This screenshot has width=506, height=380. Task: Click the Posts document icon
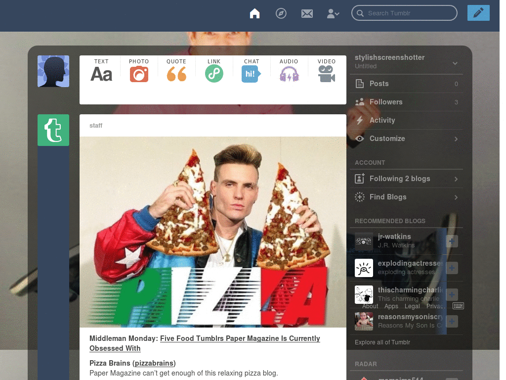pos(360,84)
